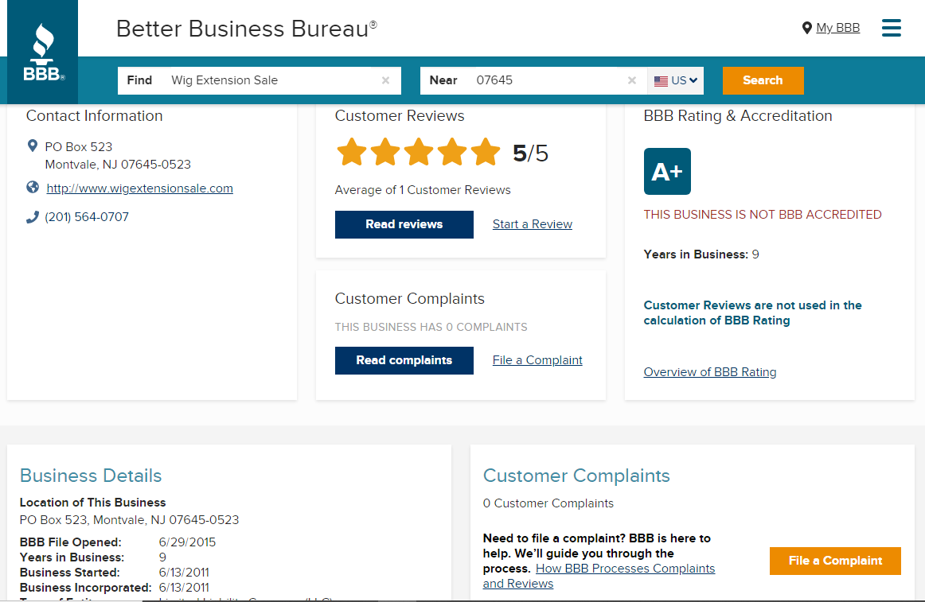
Task: Click the phone number (201) 564-0707
Action: [87, 217]
